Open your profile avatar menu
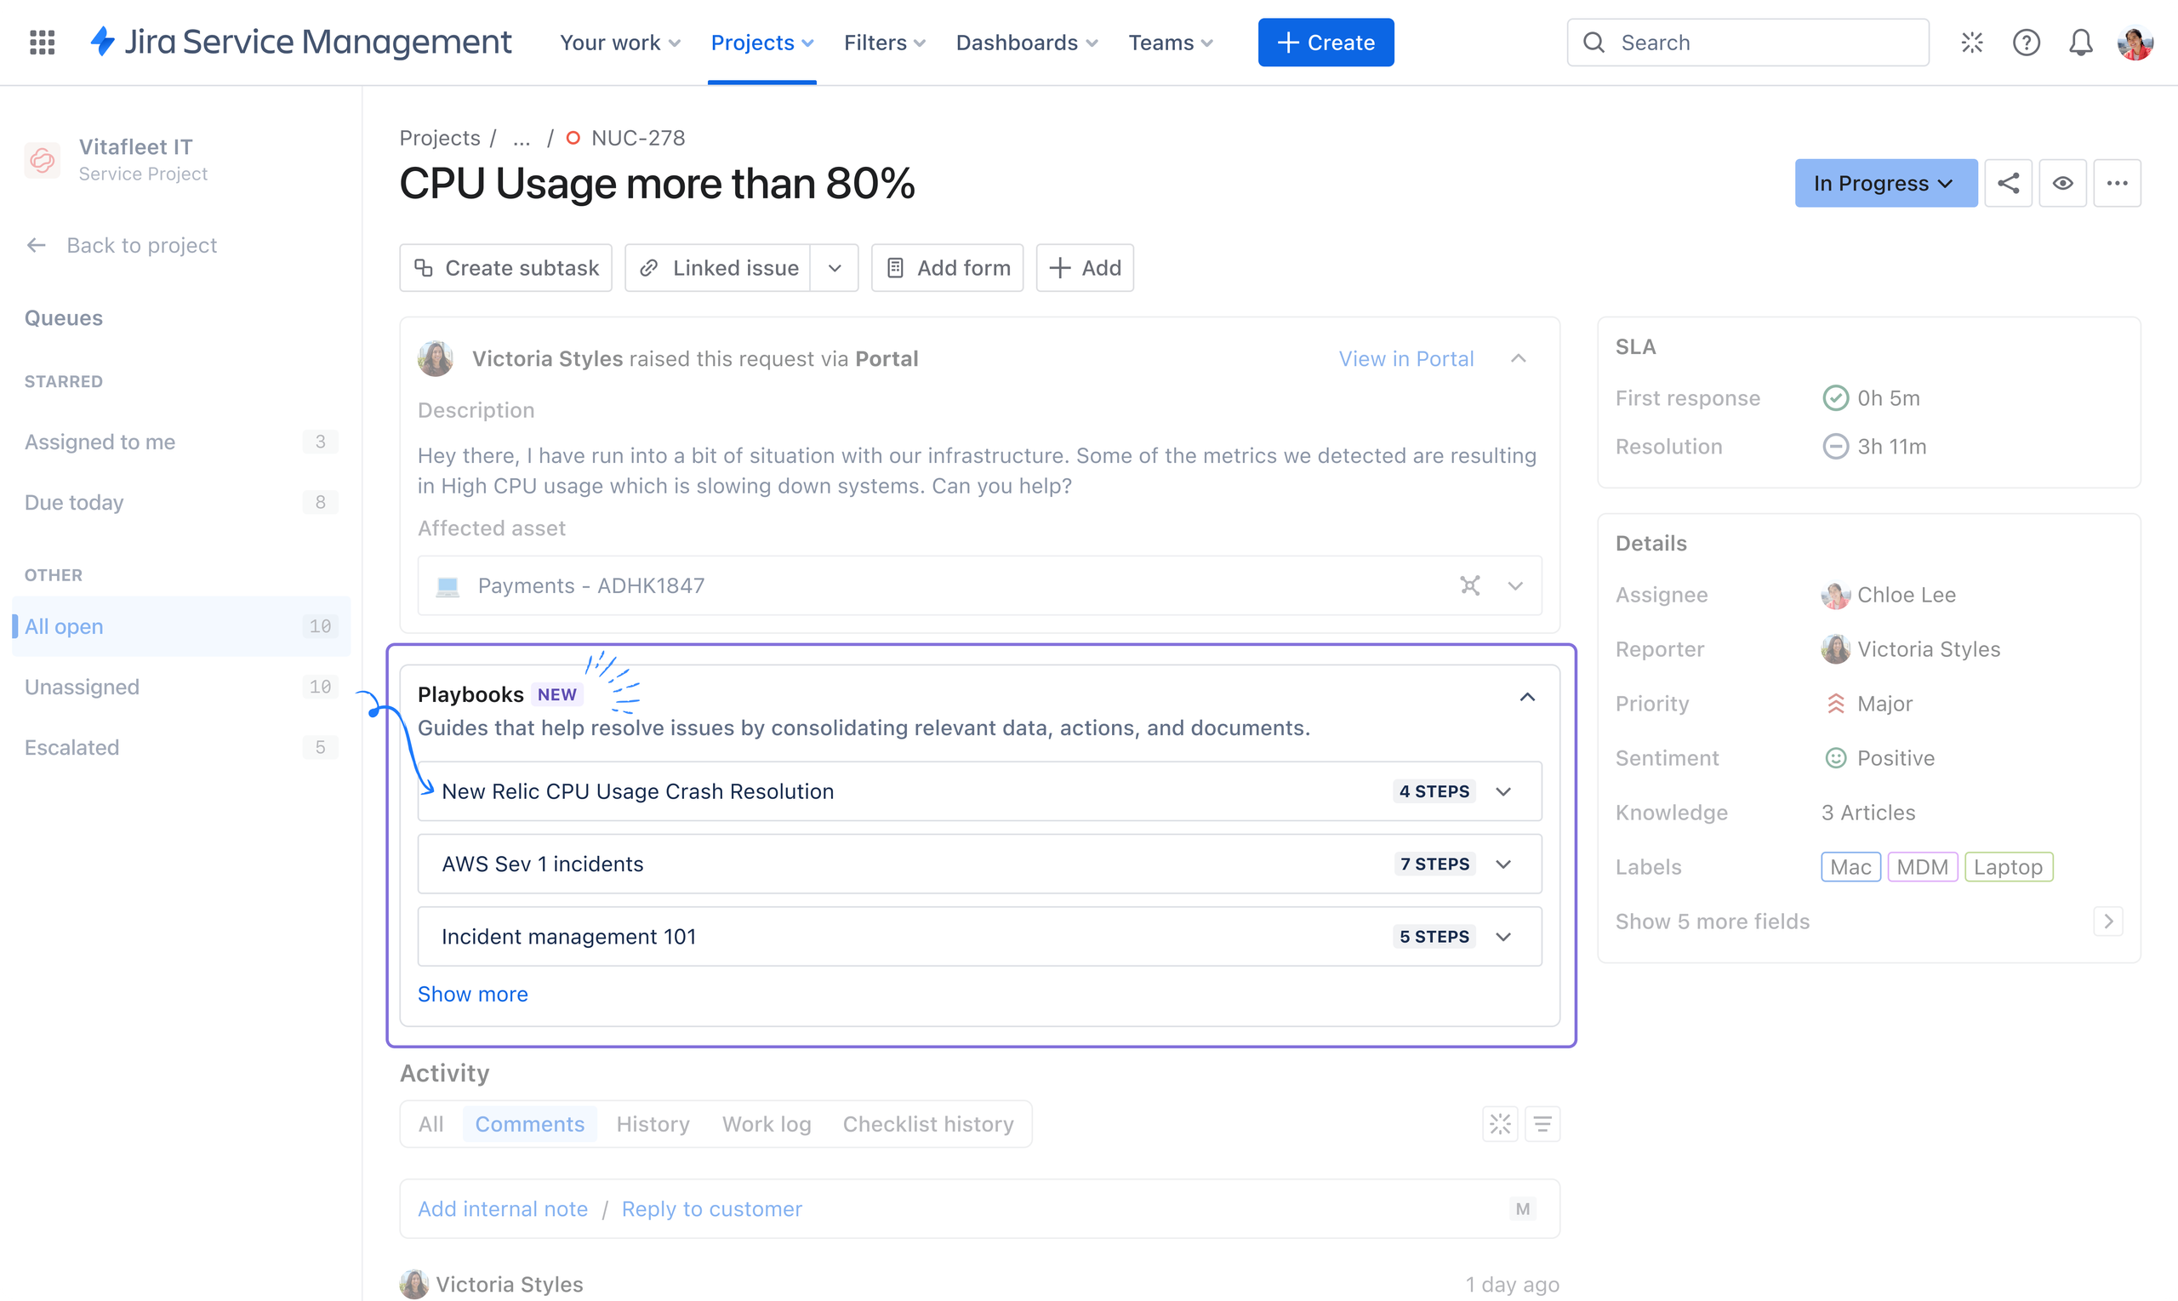Screen dimensions: 2178x1301 2136,42
